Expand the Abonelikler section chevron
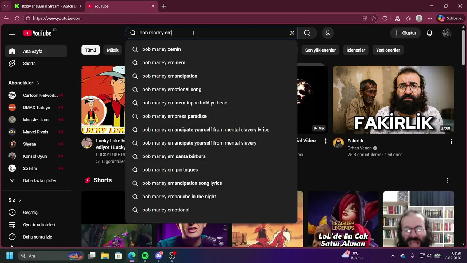The height and width of the screenshot is (263, 467). pyautogui.click(x=38, y=83)
